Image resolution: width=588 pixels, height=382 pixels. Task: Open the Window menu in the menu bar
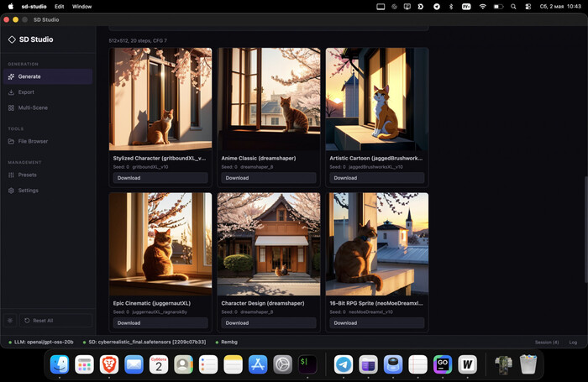coord(81,7)
